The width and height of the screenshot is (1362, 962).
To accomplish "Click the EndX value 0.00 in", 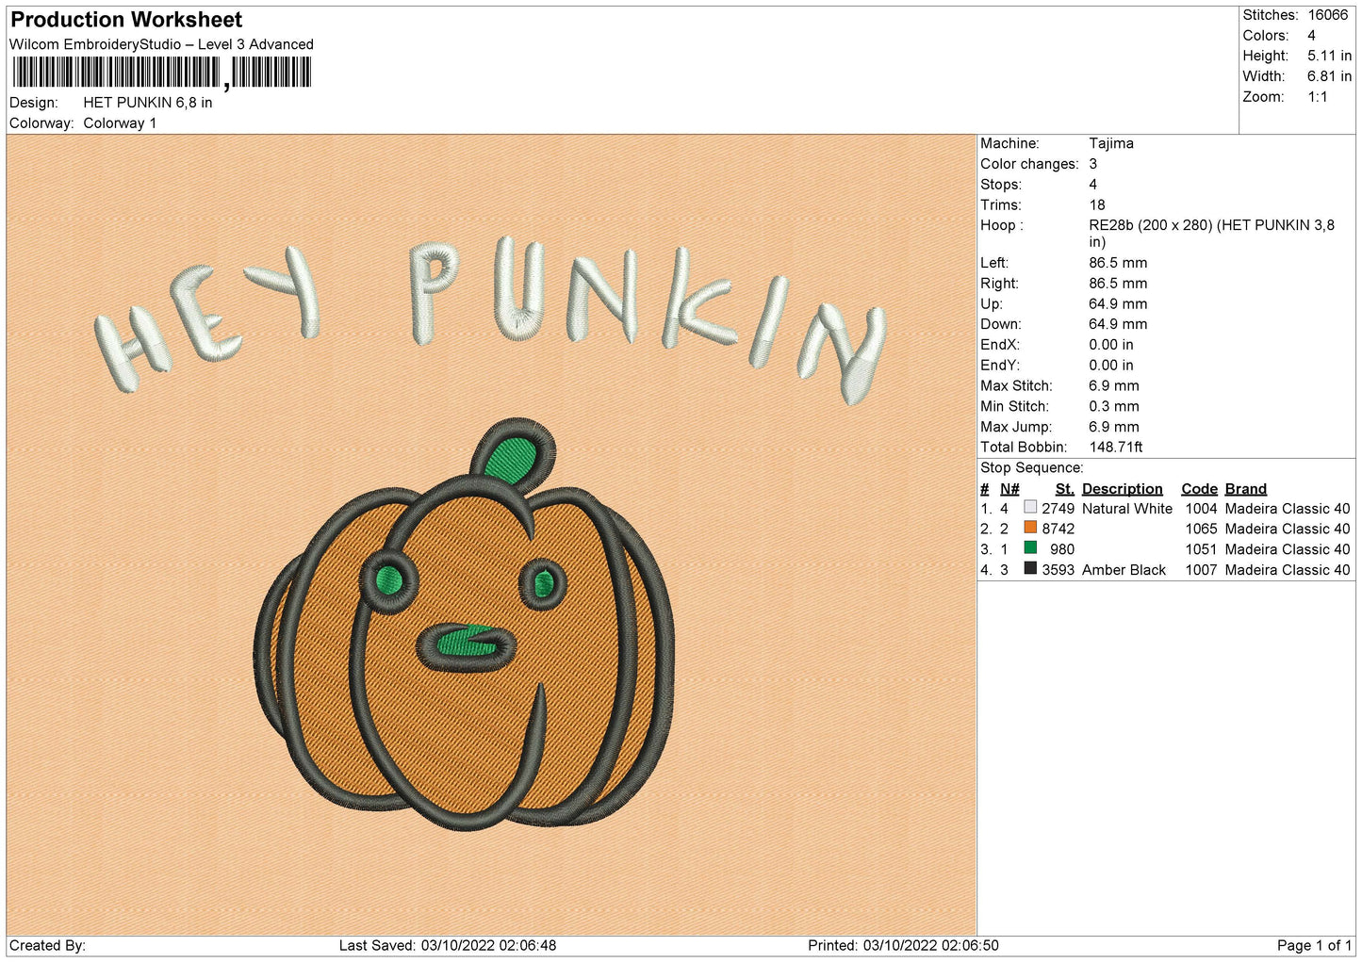I will coord(1111,345).
